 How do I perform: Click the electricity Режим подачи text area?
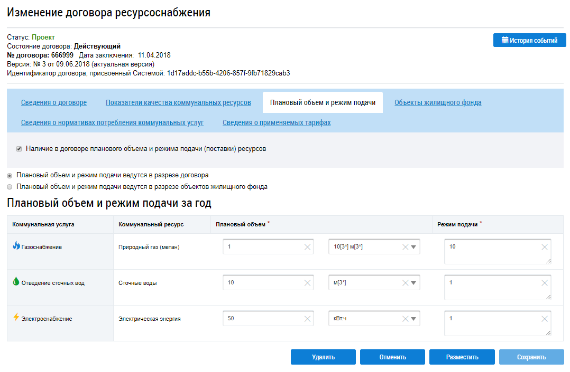click(x=492, y=323)
